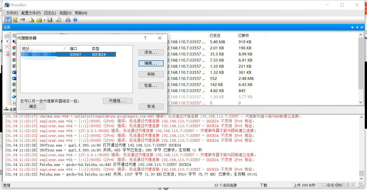Click the Word icon in the 361 KB row

pos(14,72)
